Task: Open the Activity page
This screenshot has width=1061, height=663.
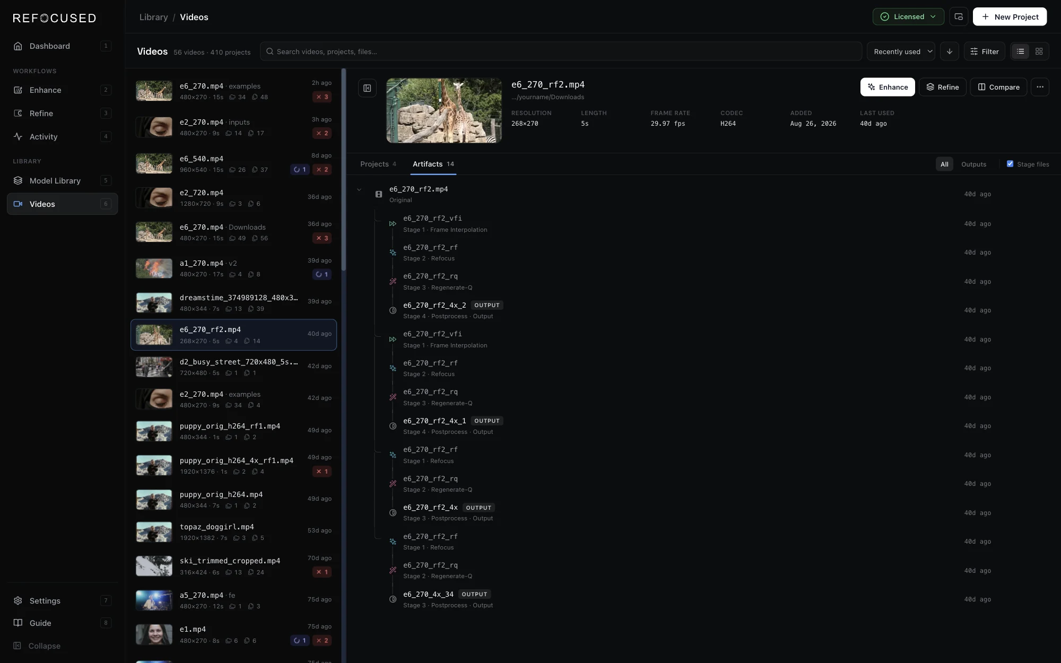Action: [x=62, y=137]
